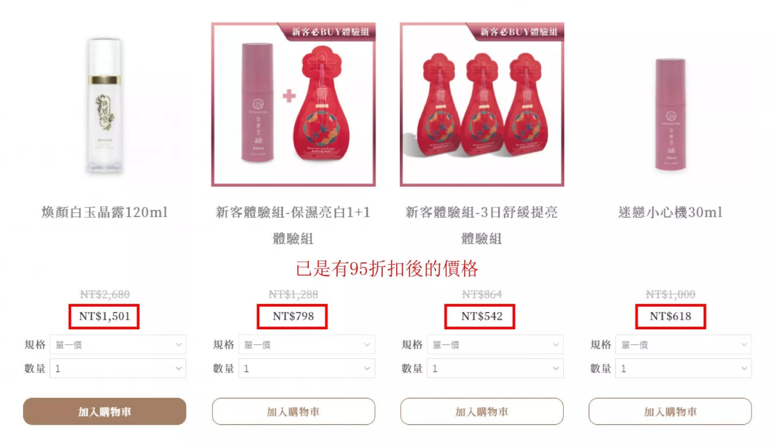The height and width of the screenshot is (444, 773).
Task: Add 保濕亮白1+1 體驗組 to cart
Action: [x=293, y=411]
